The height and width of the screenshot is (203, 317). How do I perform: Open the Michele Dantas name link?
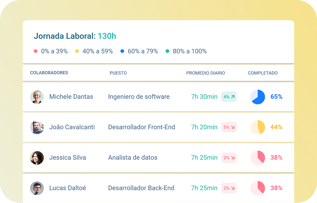click(71, 97)
